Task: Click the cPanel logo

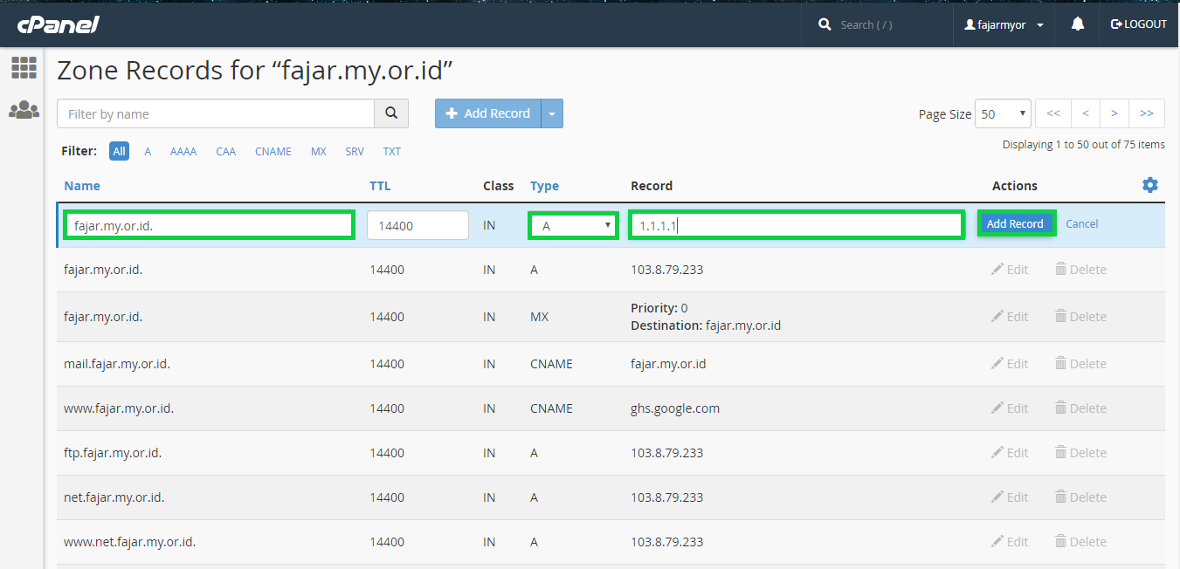Action: coord(58,24)
